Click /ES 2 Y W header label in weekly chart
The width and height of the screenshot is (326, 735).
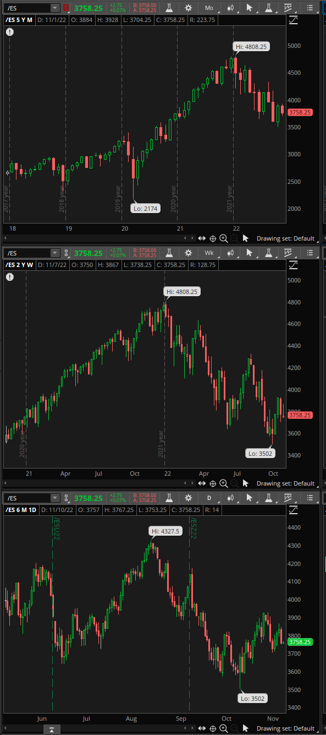[x=19, y=265]
